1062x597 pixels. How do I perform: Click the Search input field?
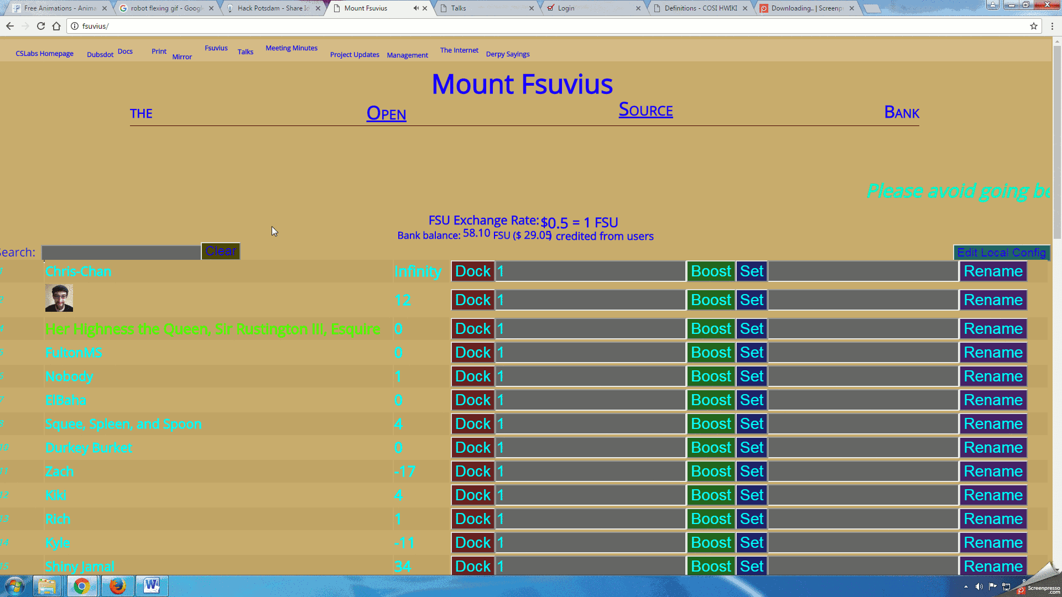click(x=121, y=253)
